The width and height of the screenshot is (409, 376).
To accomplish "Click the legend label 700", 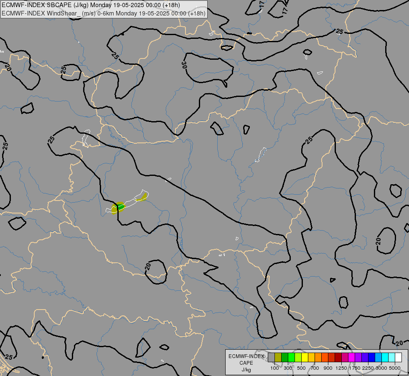I will [x=315, y=368].
